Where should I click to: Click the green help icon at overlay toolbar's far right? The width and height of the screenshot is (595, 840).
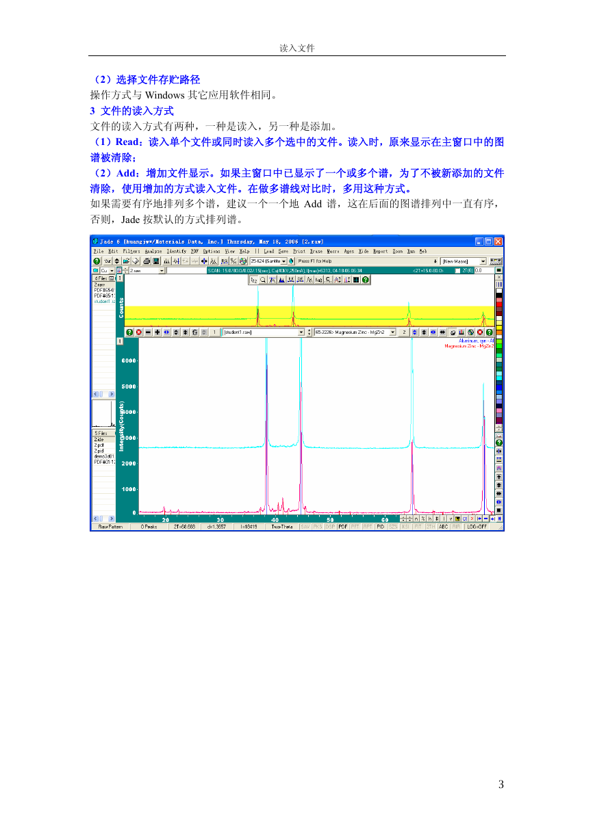[x=490, y=332]
